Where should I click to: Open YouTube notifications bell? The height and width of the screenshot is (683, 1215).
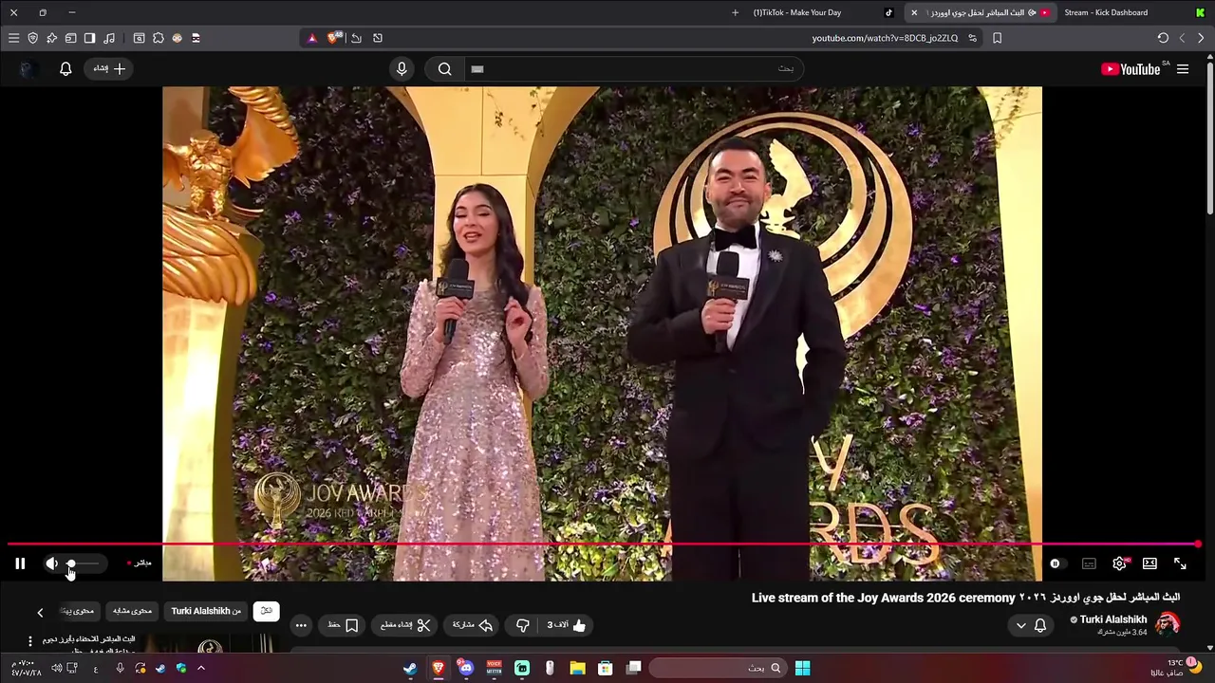[x=65, y=68]
